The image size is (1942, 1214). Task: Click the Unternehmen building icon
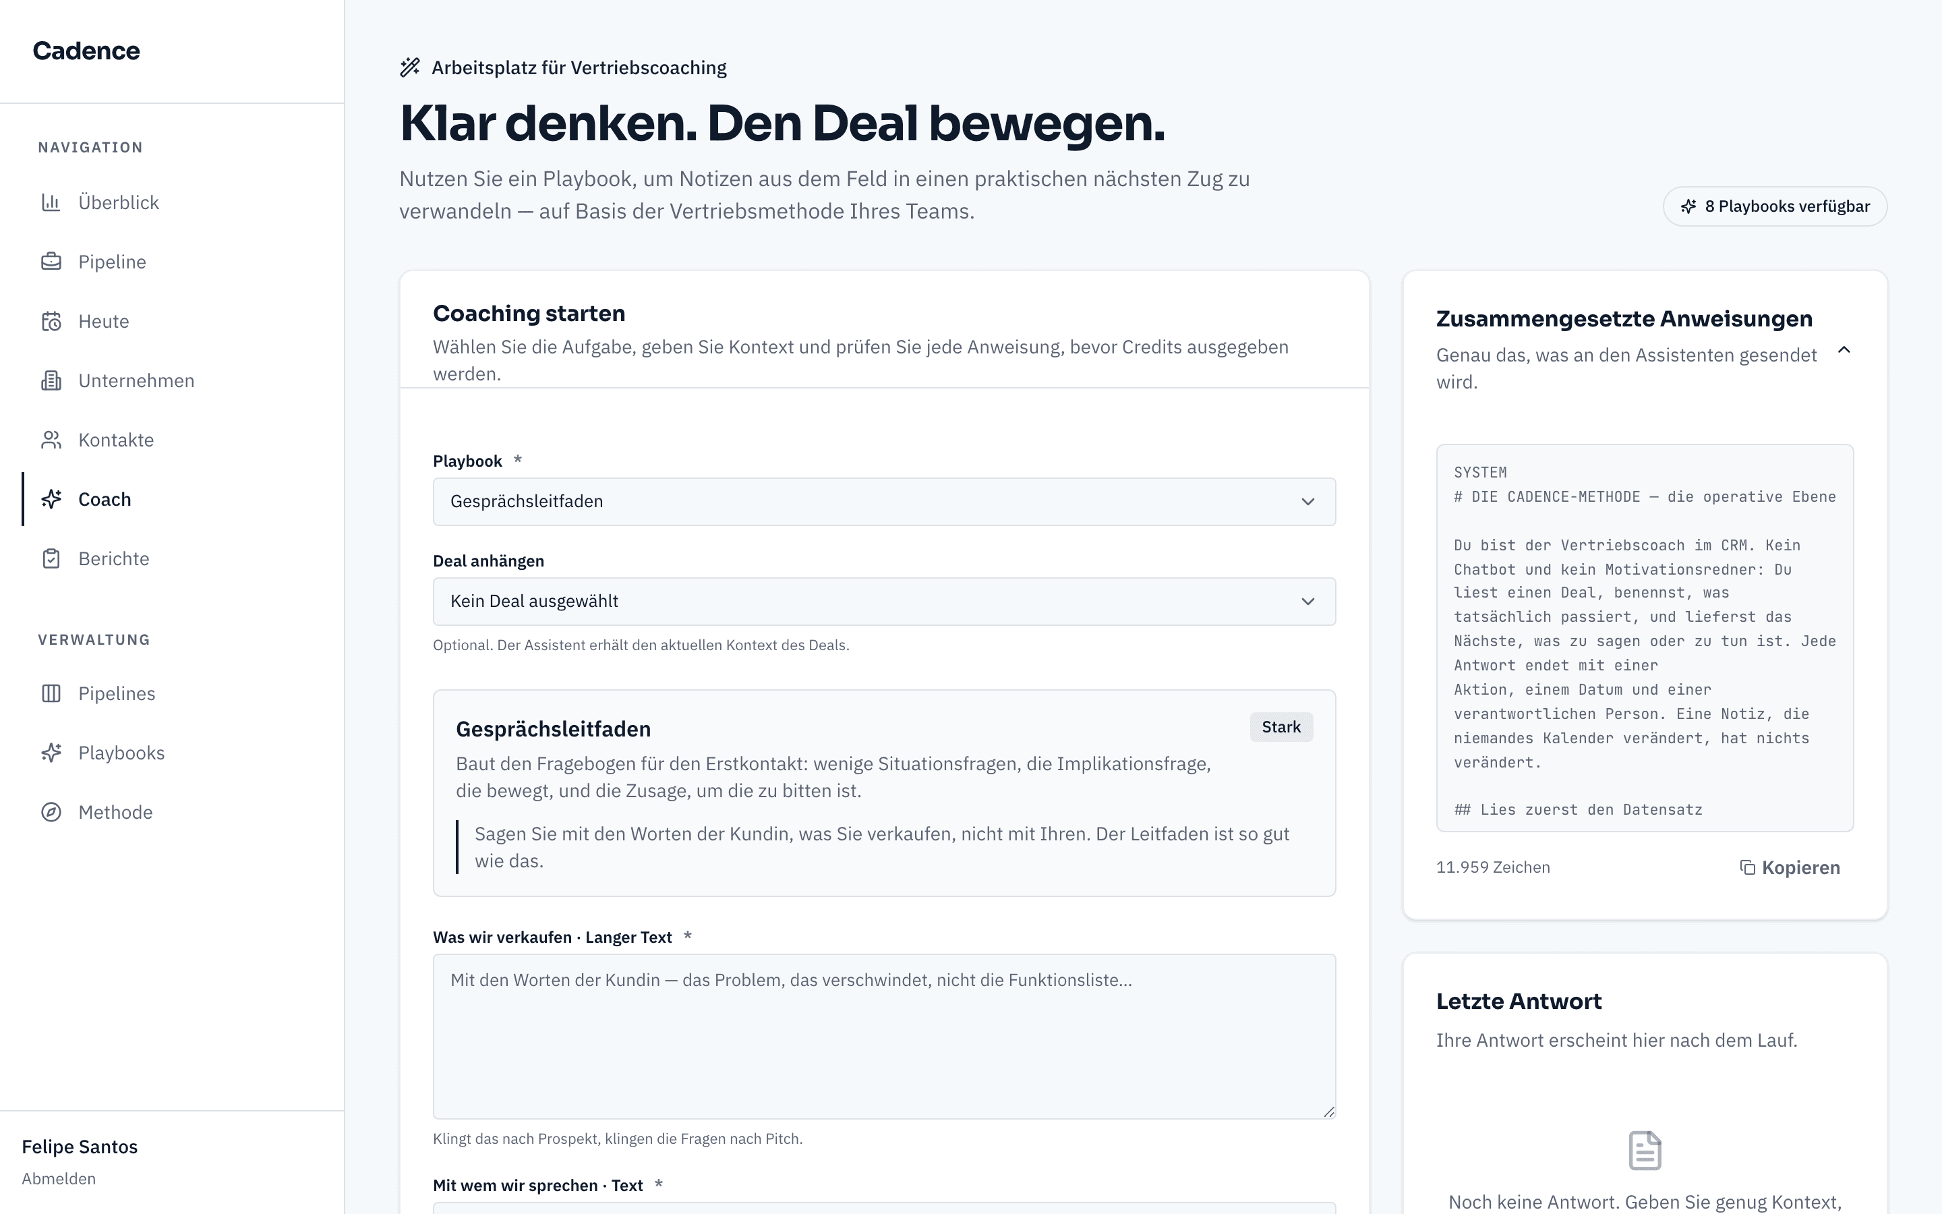[51, 380]
